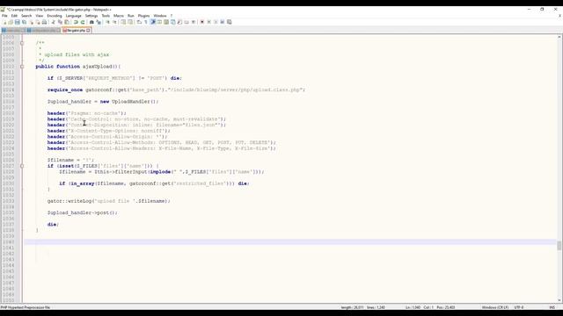This screenshot has width=563, height=316.
Task: Undo the last edit via toolbar
Action: click(x=76, y=22)
